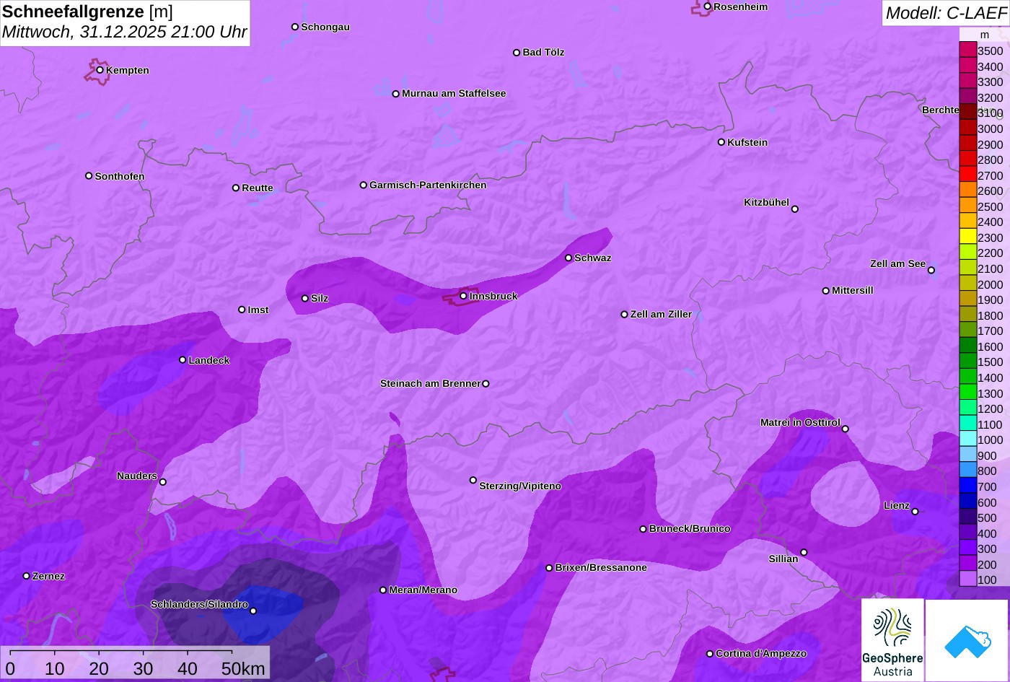Click the Rosenheim marker dot
This screenshot has width=1010, height=682.
pos(708,6)
